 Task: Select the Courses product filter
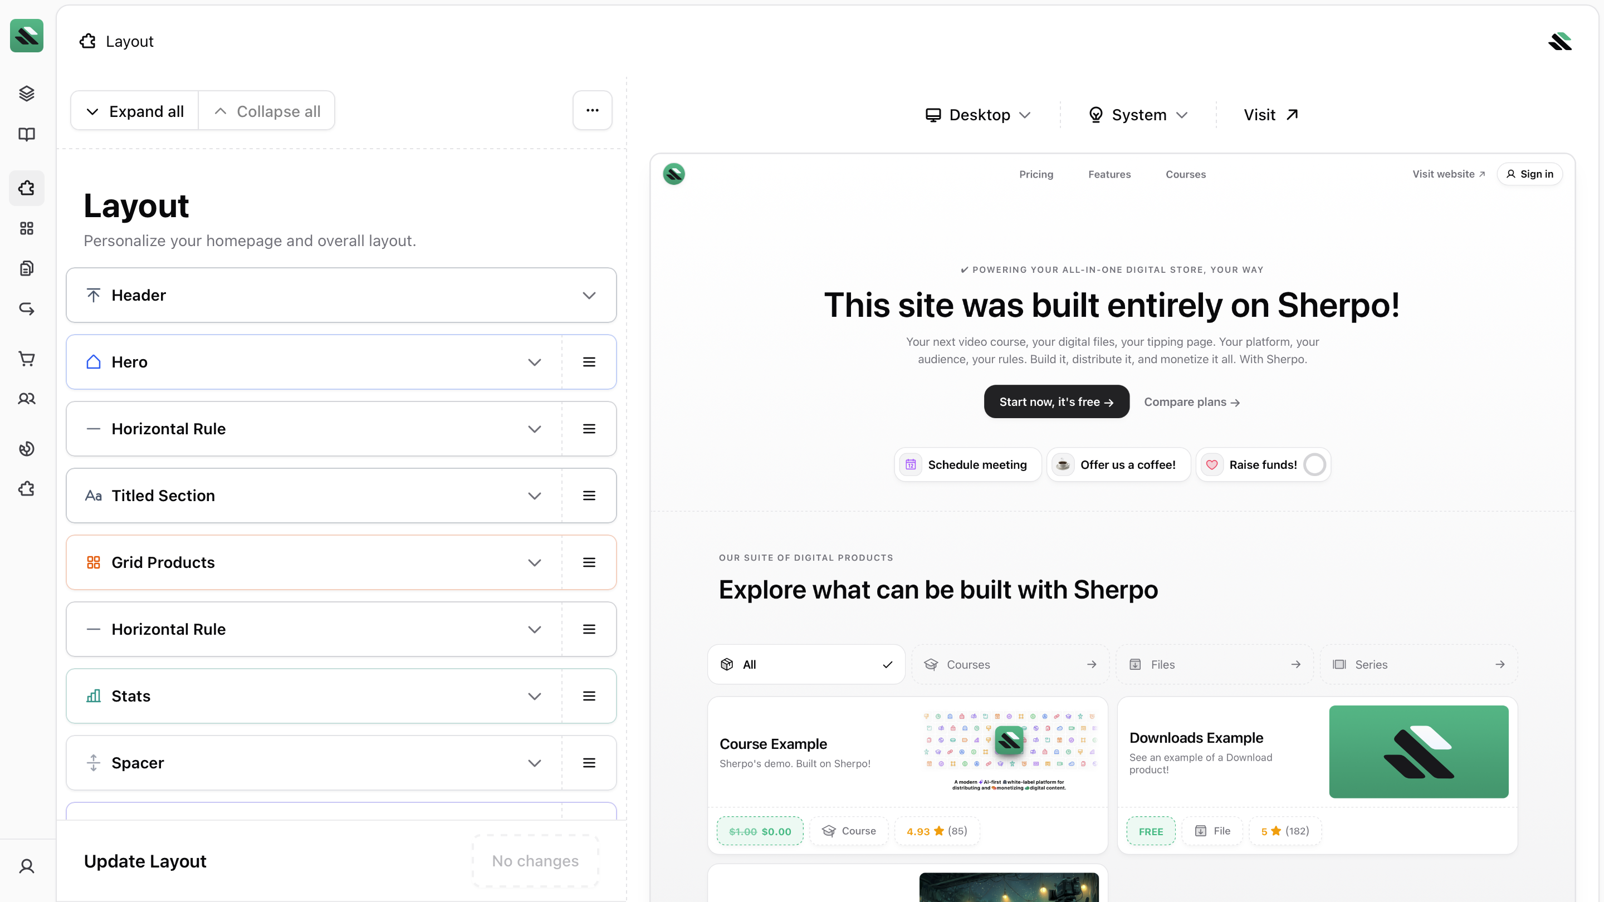point(1009,664)
